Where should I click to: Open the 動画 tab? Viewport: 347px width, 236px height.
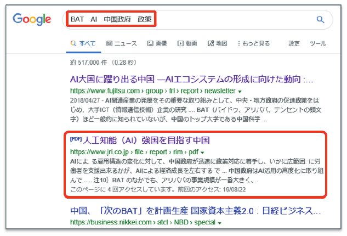coord(187,43)
